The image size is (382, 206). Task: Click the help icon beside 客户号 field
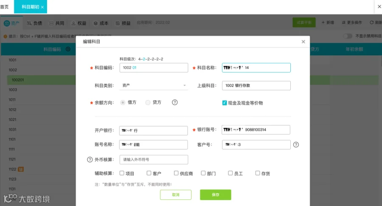[296, 145]
